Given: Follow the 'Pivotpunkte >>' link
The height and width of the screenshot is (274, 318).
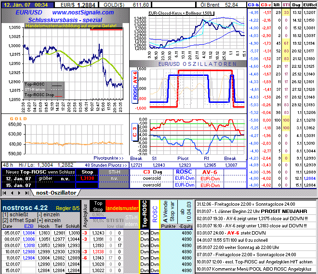Looking at the screenshot, I should click(108, 158).
